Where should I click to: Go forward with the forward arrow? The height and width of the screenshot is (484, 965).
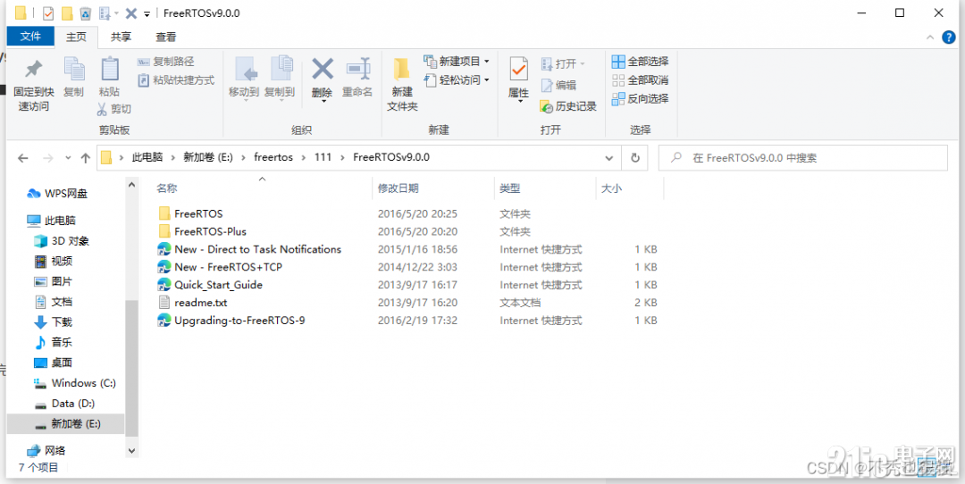click(48, 158)
